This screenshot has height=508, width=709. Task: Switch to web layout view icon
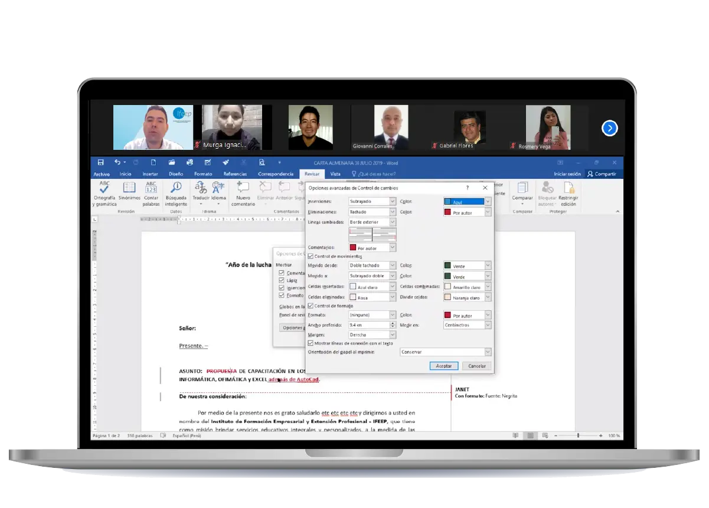[x=544, y=435]
